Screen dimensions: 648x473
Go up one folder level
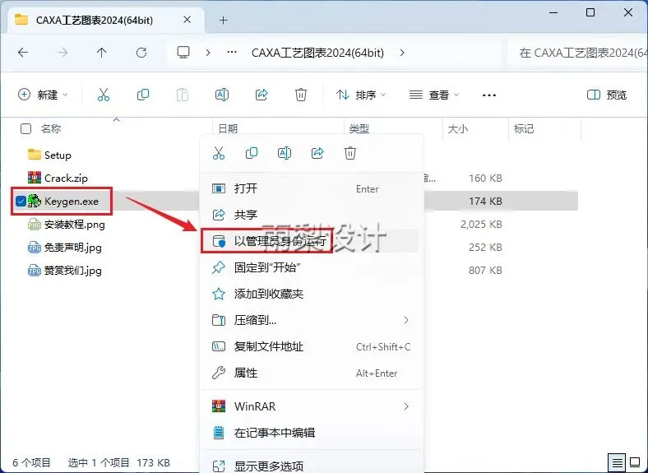point(102,53)
